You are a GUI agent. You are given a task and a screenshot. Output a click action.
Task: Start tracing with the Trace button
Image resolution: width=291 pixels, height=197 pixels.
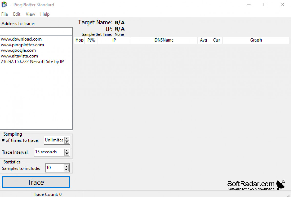36,182
